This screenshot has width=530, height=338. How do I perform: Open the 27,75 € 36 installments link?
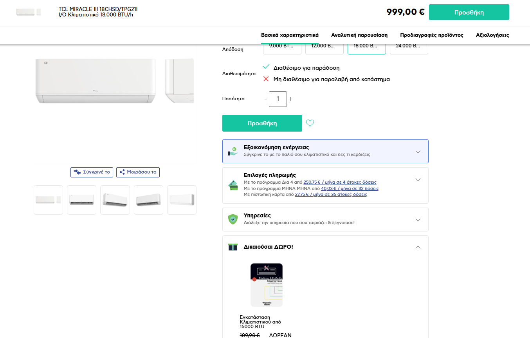click(331, 194)
